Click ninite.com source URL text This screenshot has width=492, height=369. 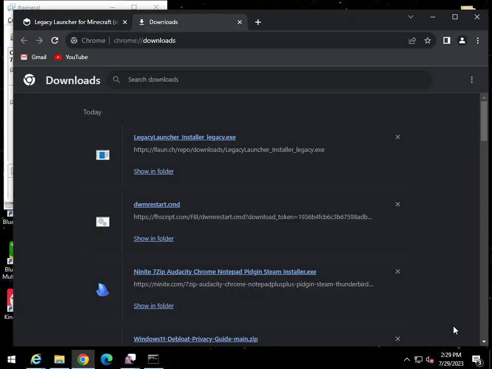coord(253,284)
